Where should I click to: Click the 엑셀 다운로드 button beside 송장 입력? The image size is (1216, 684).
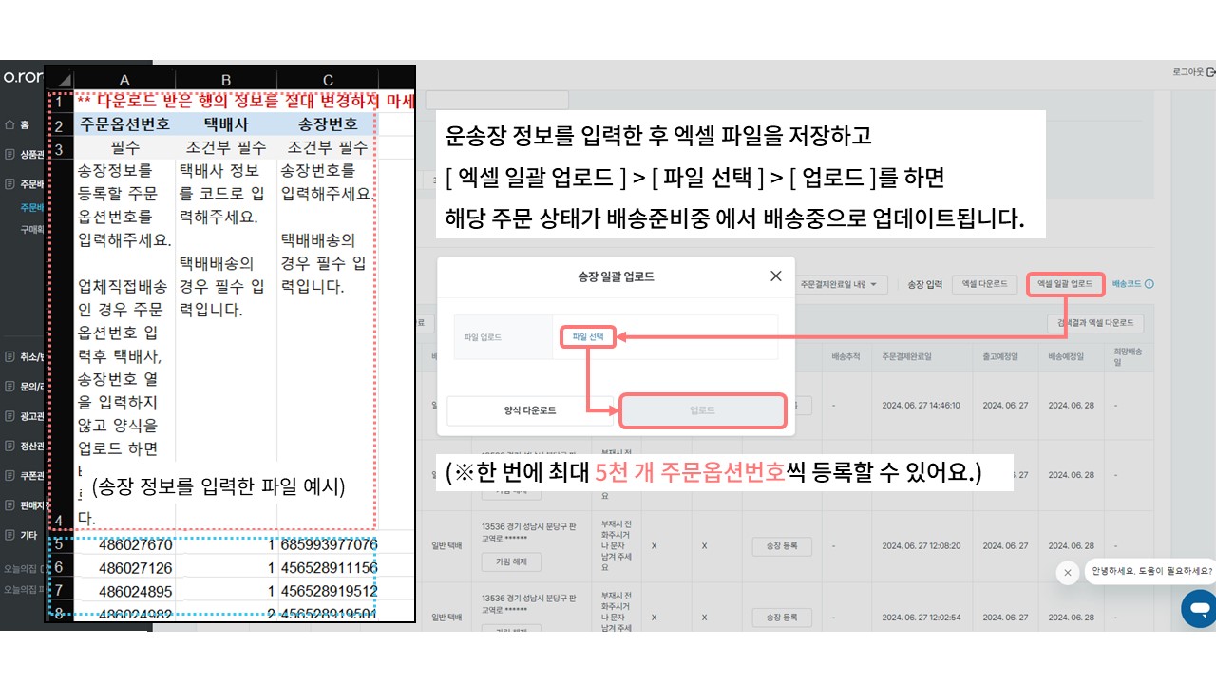(x=984, y=284)
